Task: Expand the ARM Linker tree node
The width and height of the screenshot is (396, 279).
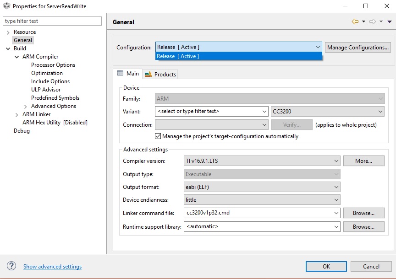Action: coord(17,114)
